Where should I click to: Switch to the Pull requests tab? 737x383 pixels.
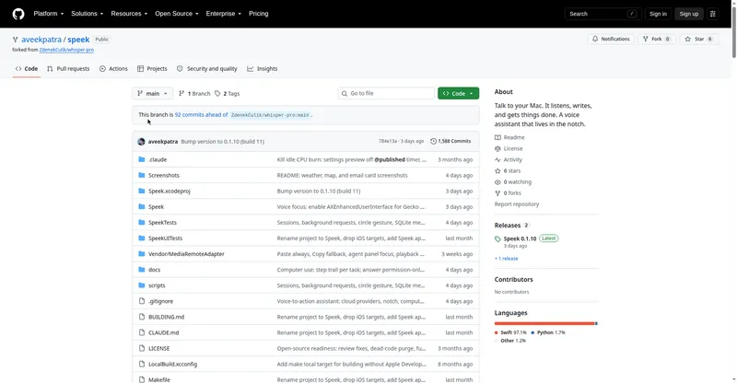click(68, 69)
